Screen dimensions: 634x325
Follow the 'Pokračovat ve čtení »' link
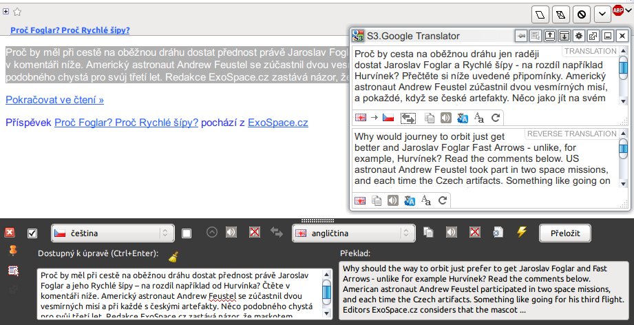pos(54,100)
